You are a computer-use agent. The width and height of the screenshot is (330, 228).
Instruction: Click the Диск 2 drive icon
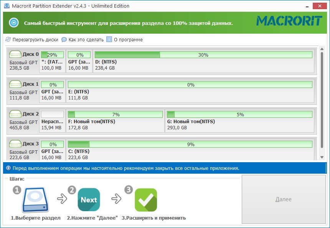click(15, 114)
